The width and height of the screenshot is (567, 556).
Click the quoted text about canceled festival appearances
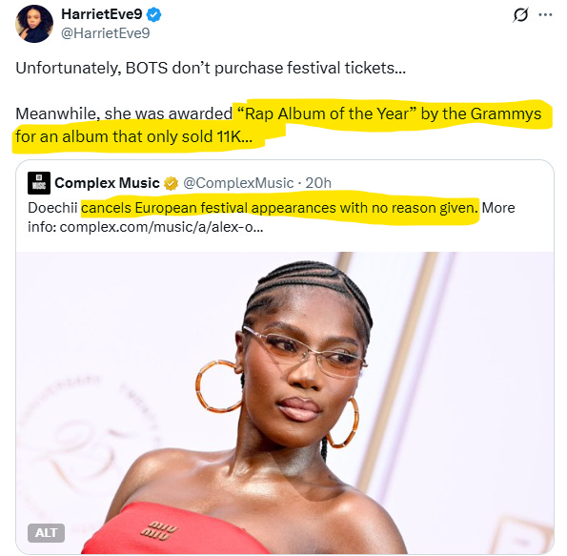pos(279,208)
